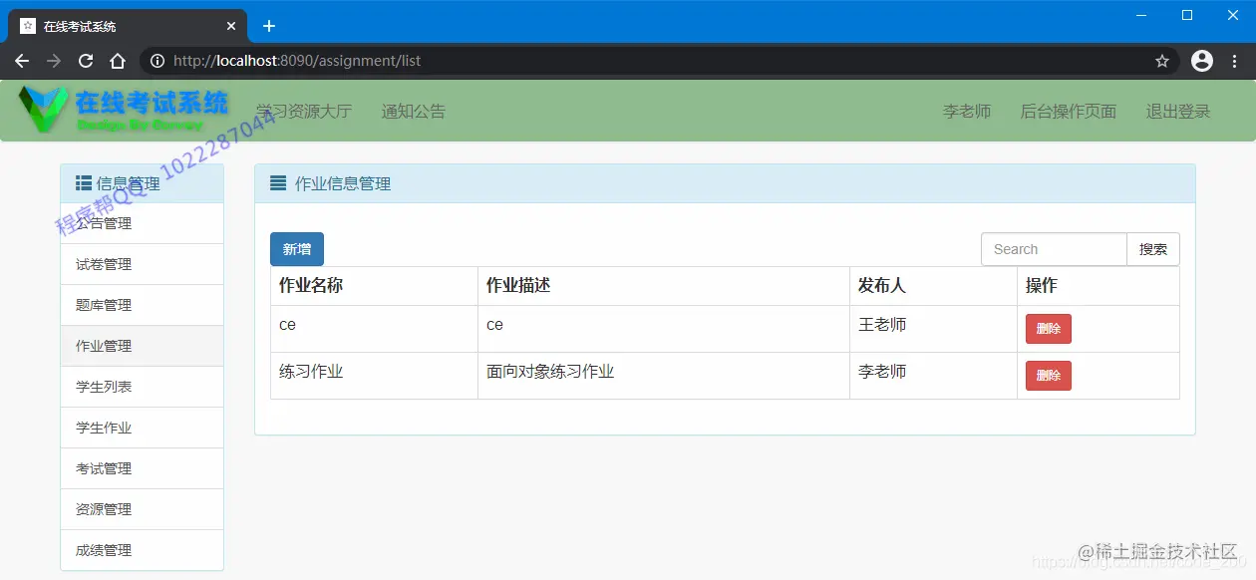Bookmark this page via the star icon
This screenshot has width=1256, height=580.
(x=1161, y=60)
